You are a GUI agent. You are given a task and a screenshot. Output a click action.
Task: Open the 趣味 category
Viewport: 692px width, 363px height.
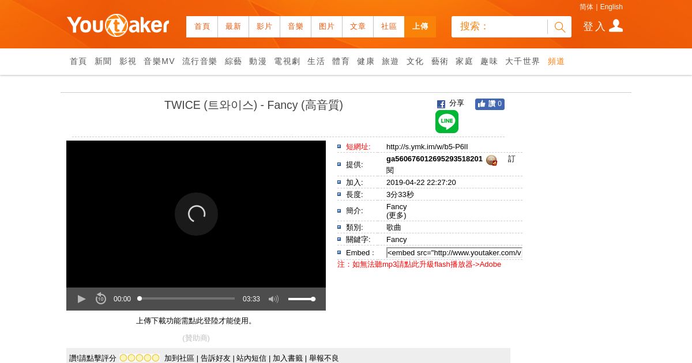(489, 61)
